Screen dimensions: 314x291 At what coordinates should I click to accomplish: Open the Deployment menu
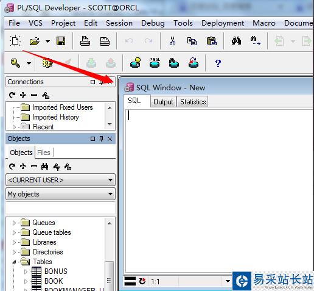click(x=223, y=23)
